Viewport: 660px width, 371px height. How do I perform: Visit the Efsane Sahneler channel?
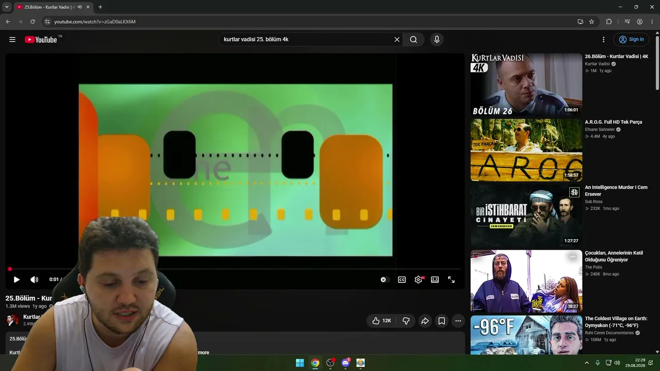(x=600, y=129)
